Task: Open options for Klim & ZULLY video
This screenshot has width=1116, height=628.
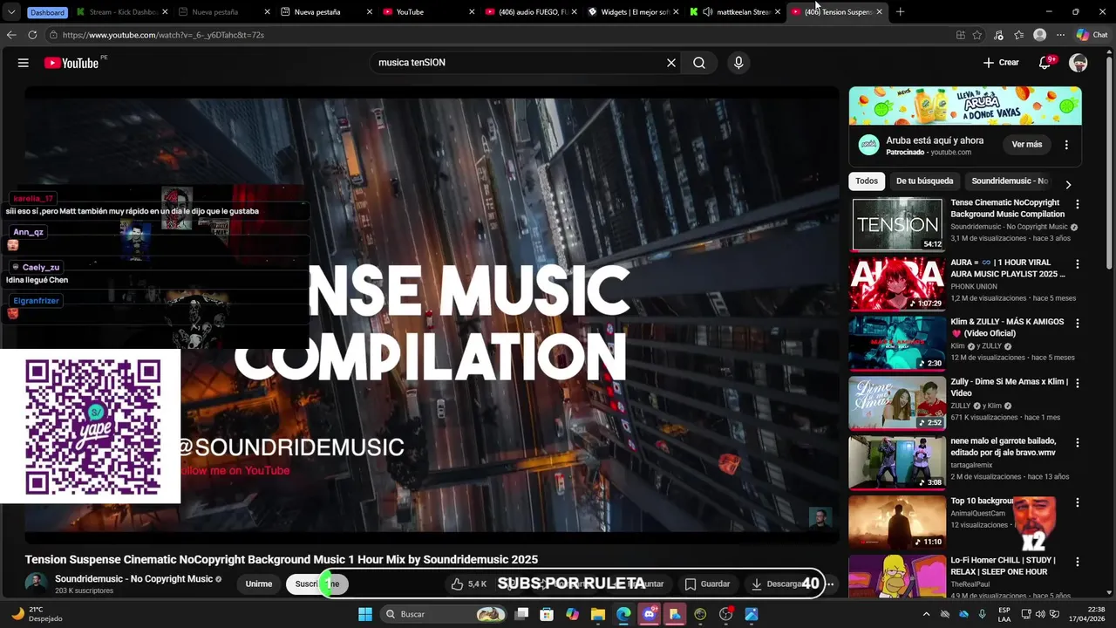Action: click(1078, 323)
